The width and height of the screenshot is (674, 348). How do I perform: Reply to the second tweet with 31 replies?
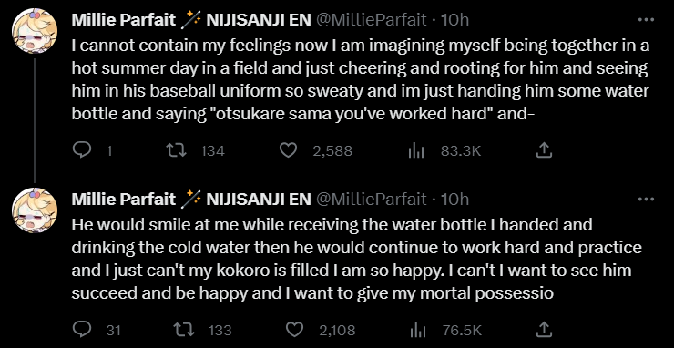82,330
